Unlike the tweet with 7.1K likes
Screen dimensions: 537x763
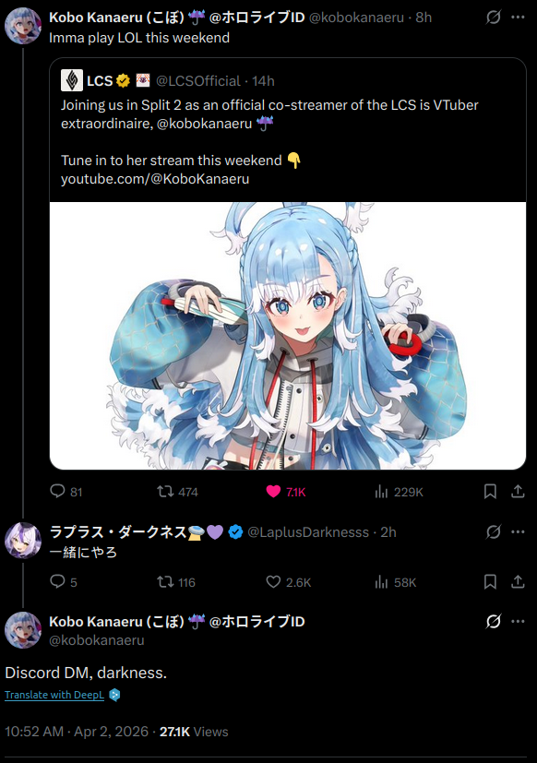coord(286,492)
